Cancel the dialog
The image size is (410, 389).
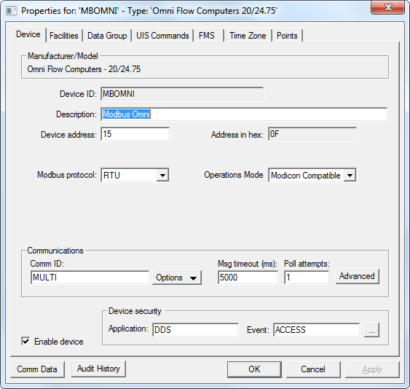click(x=313, y=369)
